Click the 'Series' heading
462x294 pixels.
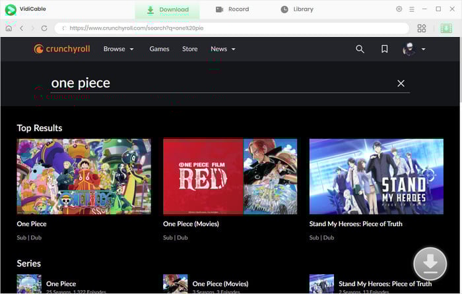pos(29,264)
